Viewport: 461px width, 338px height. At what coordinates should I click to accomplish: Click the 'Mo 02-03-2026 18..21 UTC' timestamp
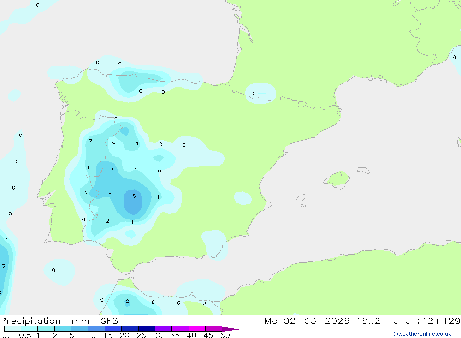[x=337, y=320]
